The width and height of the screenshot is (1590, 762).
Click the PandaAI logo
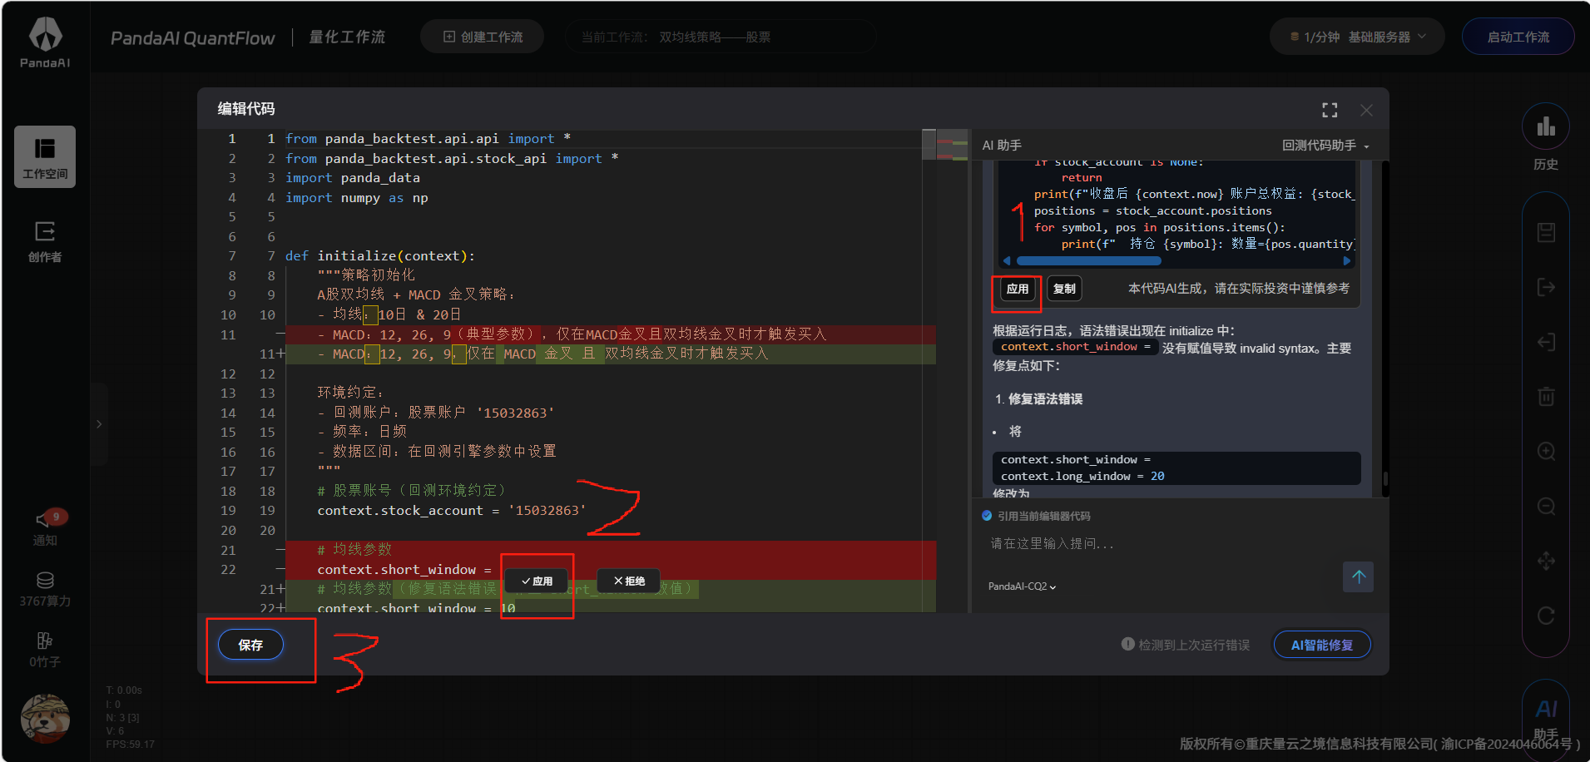(x=45, y=42)
